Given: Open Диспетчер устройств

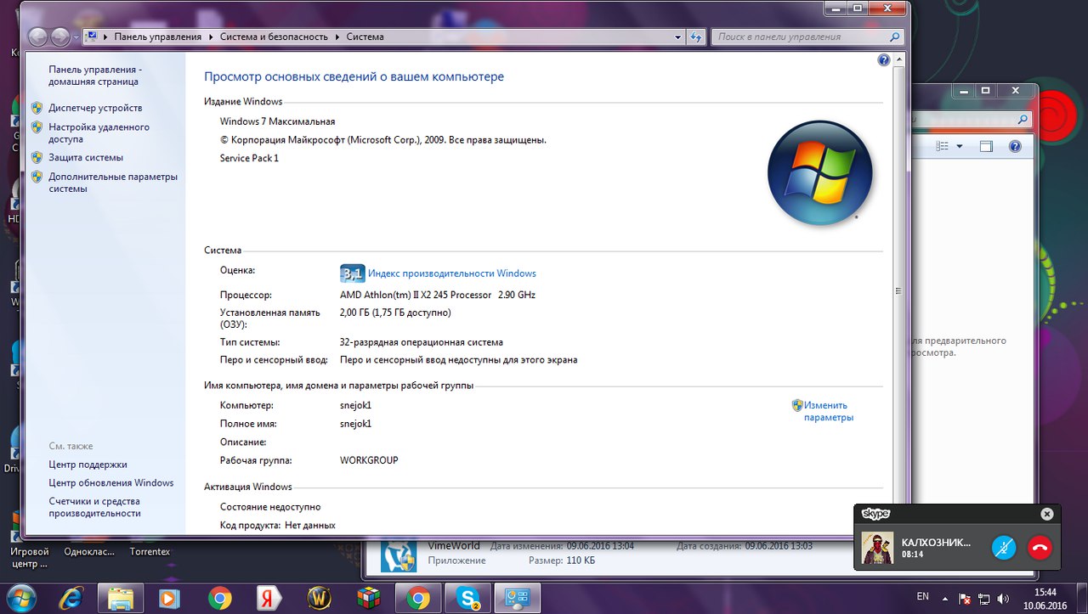Looking at the screenshot, I should tap(95, 108).
